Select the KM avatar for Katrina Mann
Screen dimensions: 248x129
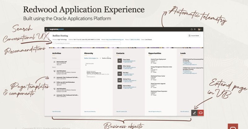(x=120, y=87)
